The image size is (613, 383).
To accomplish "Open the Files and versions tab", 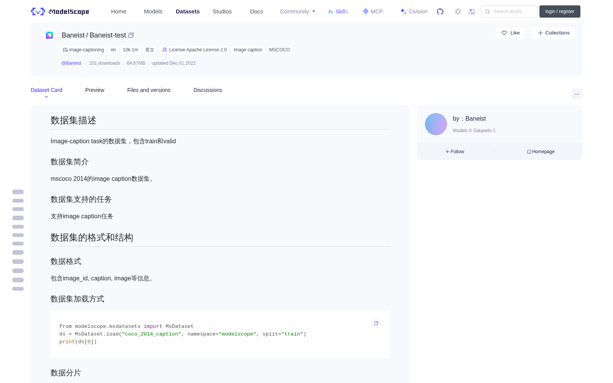I will tap(149, 90).
